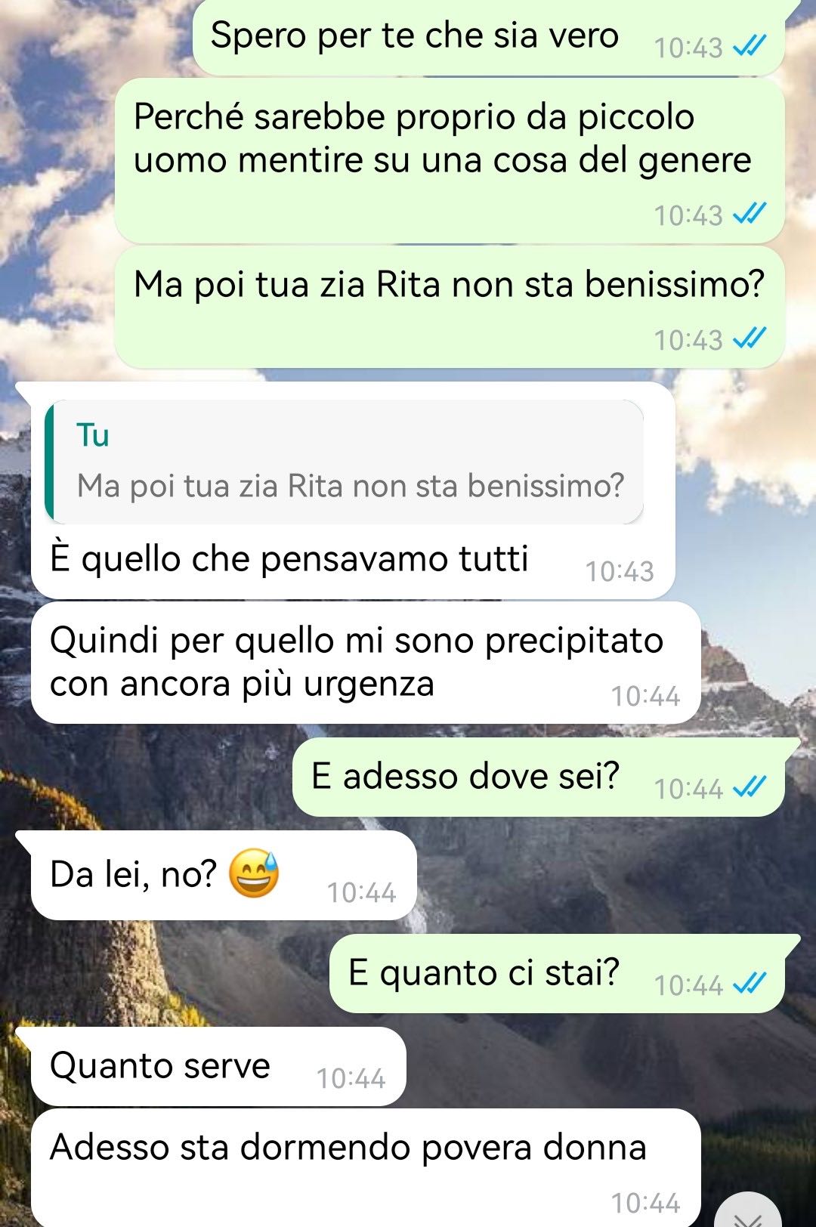Open the quoted 'Tu' reply preview
816x1227 pixels.
(x=345, y=462)
